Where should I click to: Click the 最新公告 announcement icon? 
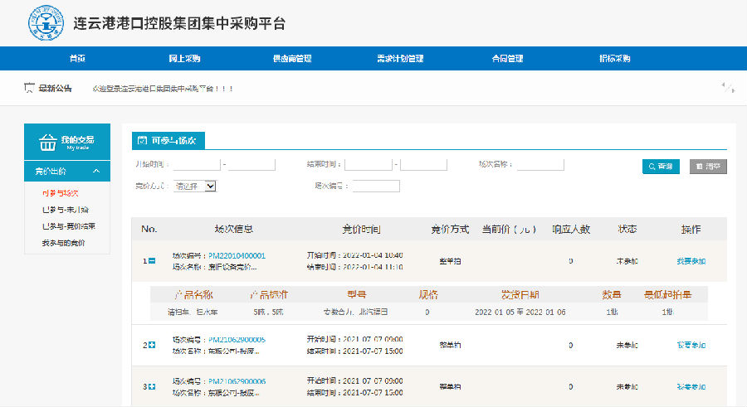[29, 88]
